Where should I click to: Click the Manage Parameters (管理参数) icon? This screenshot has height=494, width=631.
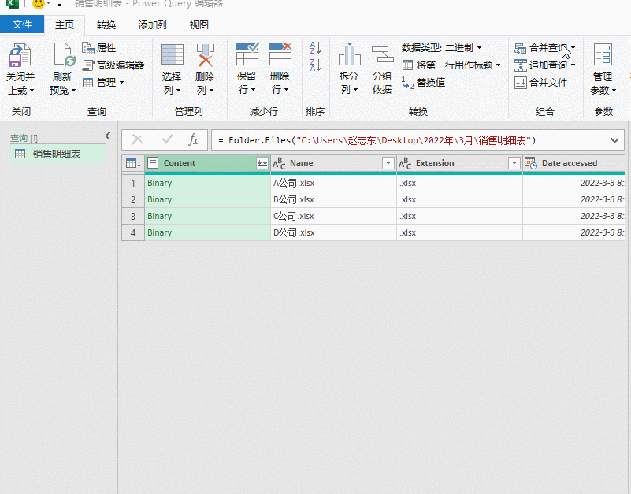coord(603,54)
